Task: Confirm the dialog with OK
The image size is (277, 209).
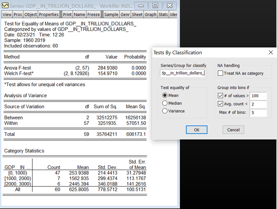Action: click(x=197, y=130)
